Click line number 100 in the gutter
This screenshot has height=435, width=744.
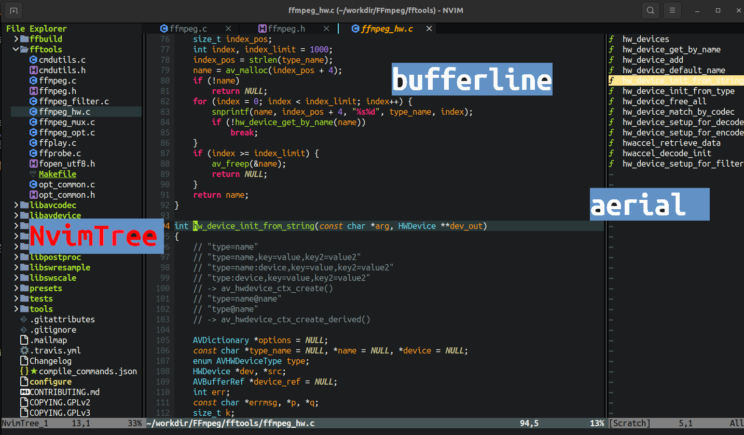click(162, 288)
